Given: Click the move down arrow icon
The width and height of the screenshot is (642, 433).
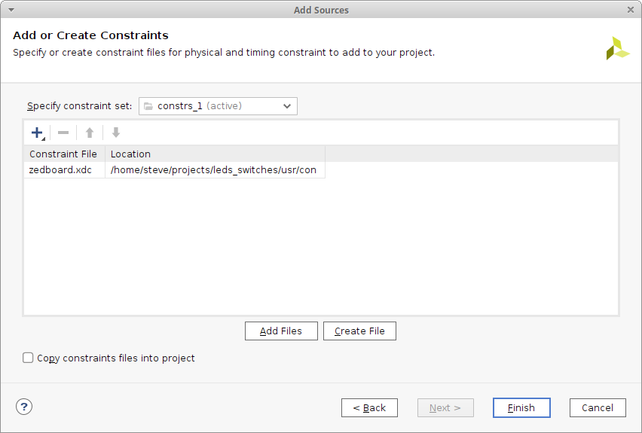Looking at the screenshot, I should (116, 133).
